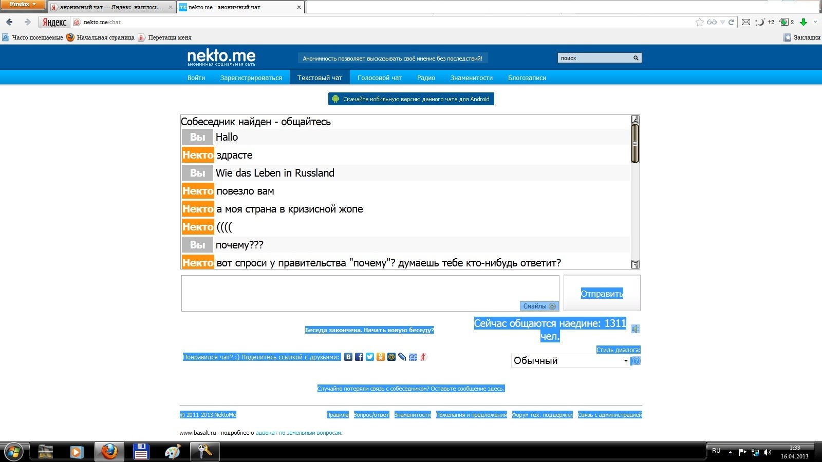The image size is (822, 462).
Task: Switch to the Yandex anonymous chat tab
Action: pyautogui.click(x=112, y=7)
